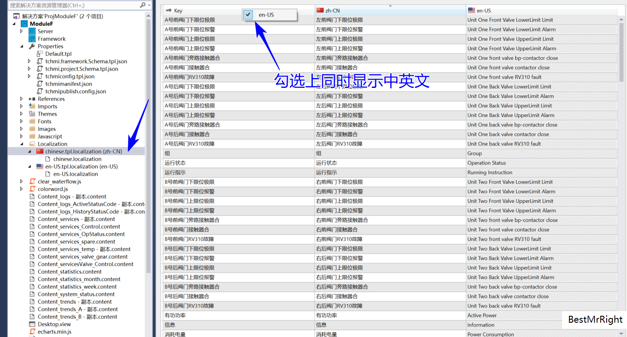Screen dimensions: 627x337
Task: Click the Images folder icon
Action: (32, 129)
